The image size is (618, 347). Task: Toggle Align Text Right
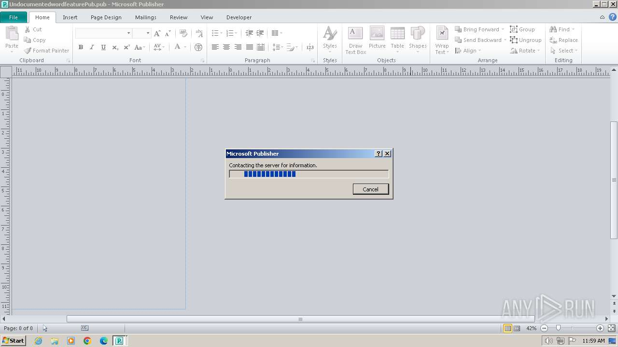pyautogui.click(x=238, y=47)
